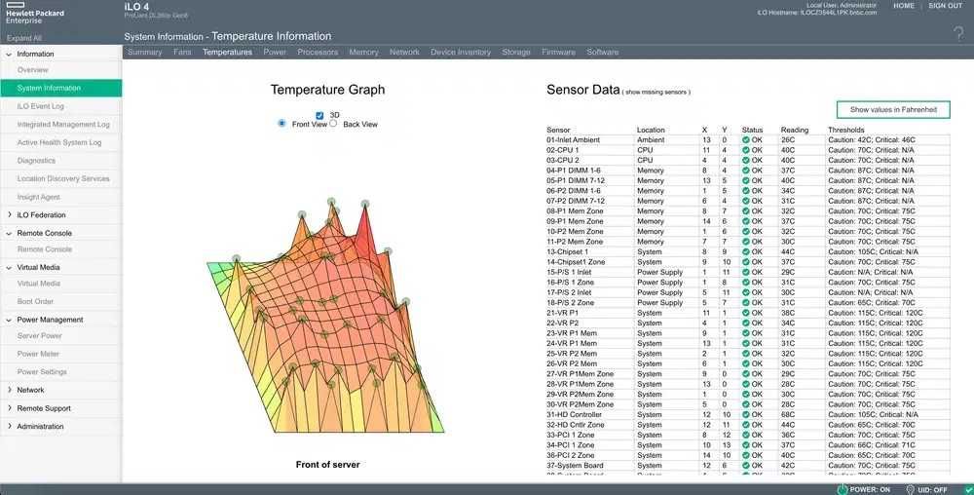
Task: Open Server Power in the sidebar
Action: [x=40, y=335]
